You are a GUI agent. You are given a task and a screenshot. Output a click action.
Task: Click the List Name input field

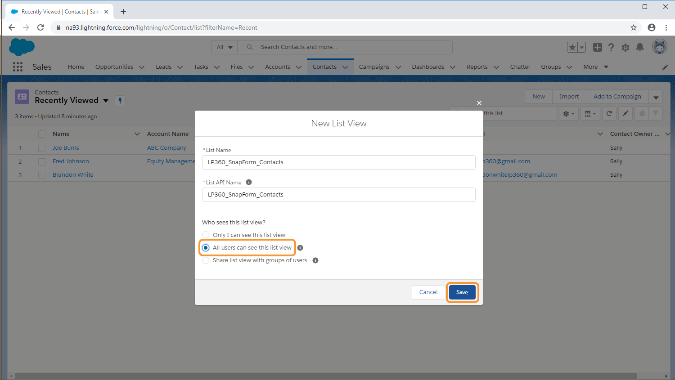click(339, 162)
